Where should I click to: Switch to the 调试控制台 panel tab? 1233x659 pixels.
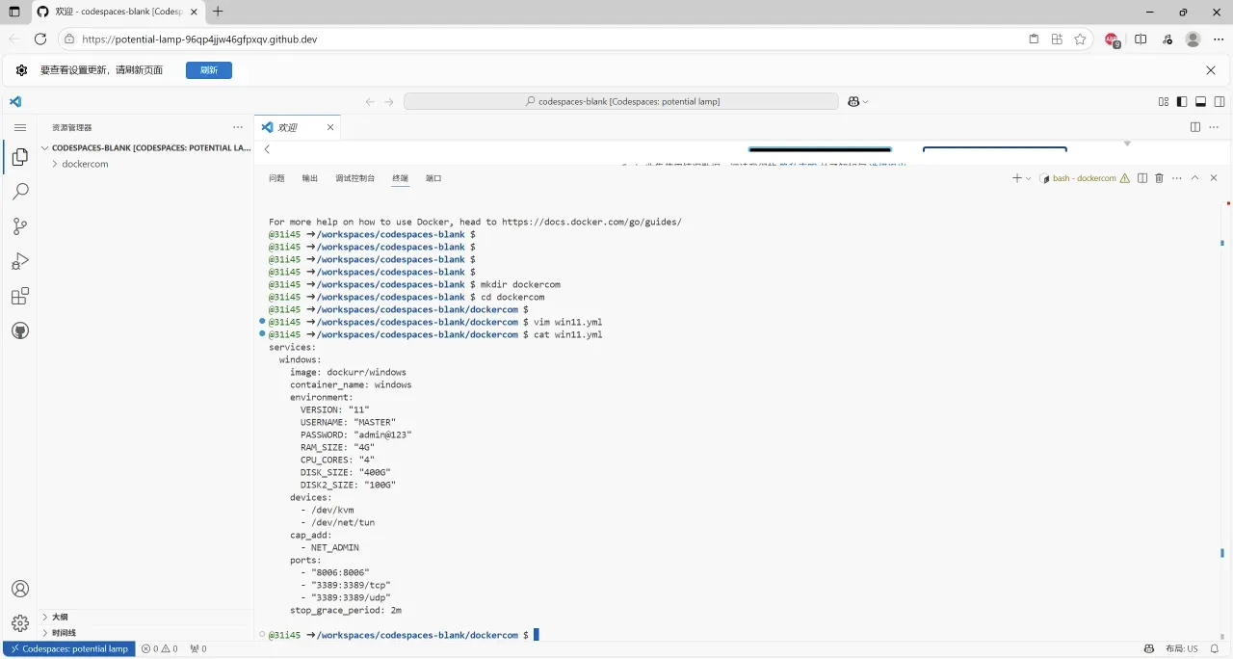(354, 178)
